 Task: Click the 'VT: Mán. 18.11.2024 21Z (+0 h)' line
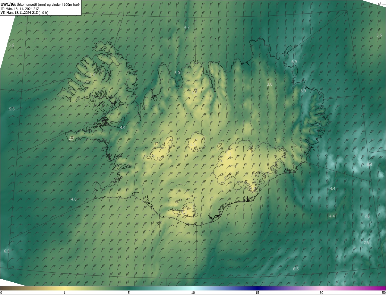24,12
